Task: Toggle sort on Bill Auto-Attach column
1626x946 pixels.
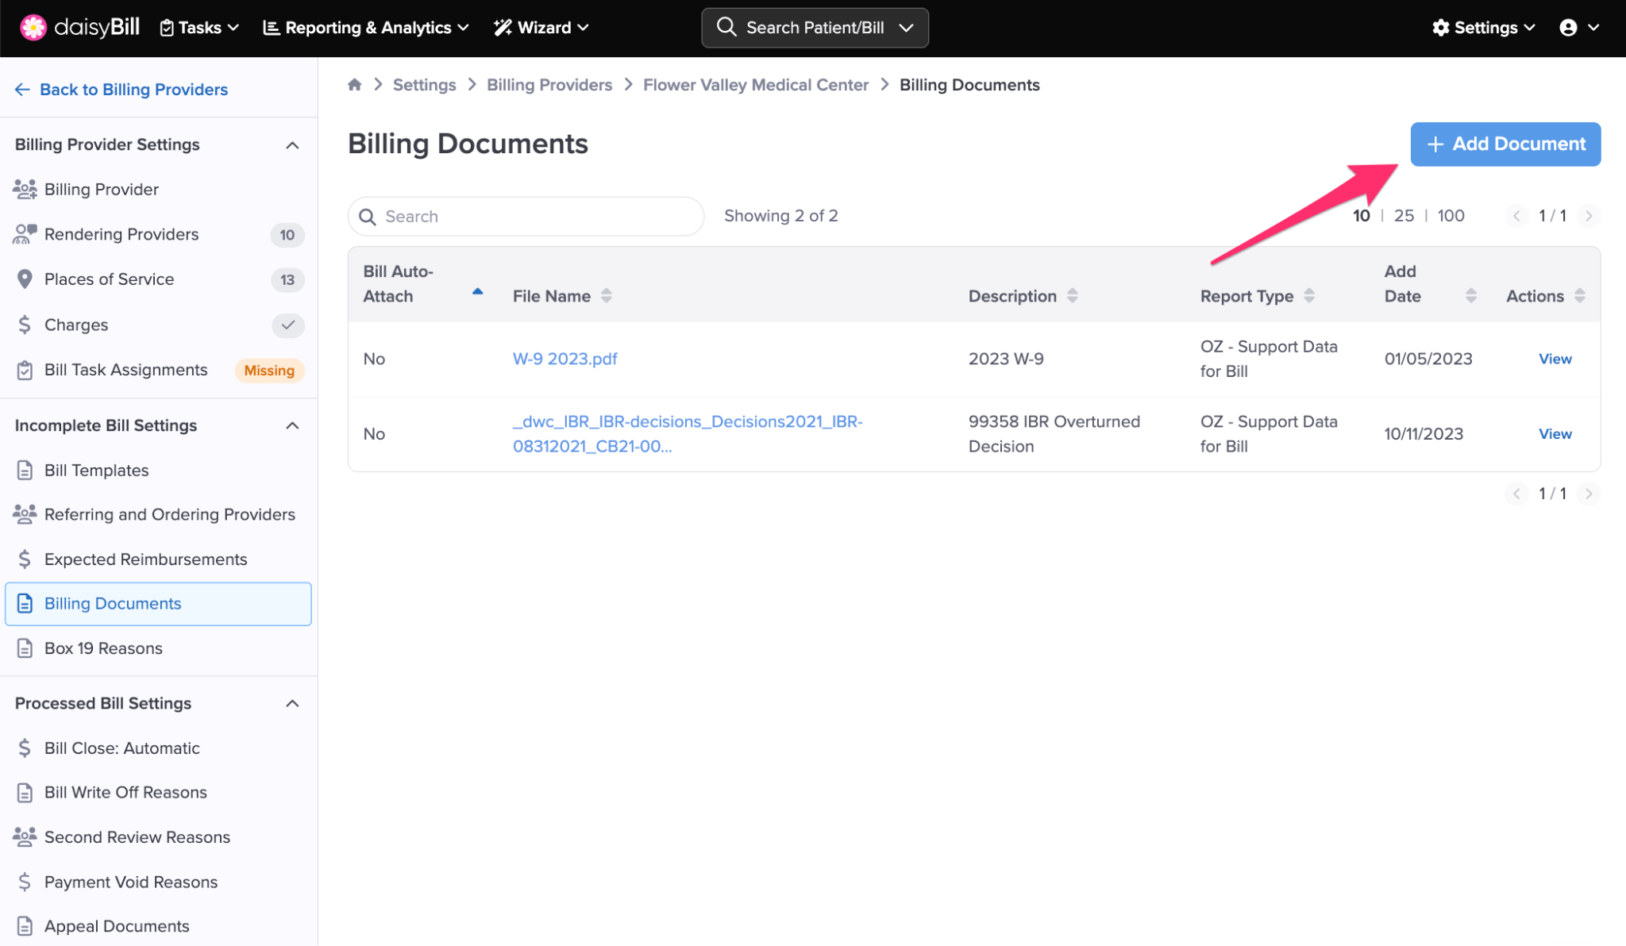Action: (477, 291)
